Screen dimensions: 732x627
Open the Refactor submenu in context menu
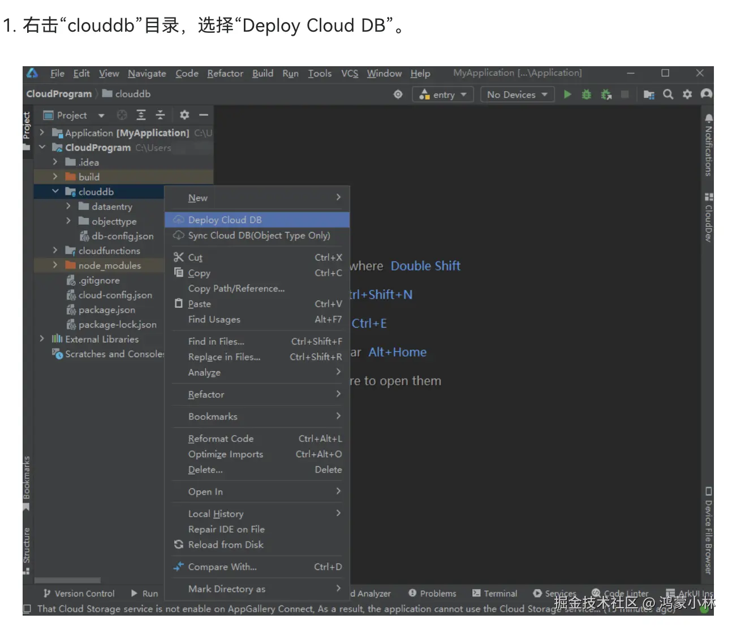pyautogui.click(x=257, y=394)
